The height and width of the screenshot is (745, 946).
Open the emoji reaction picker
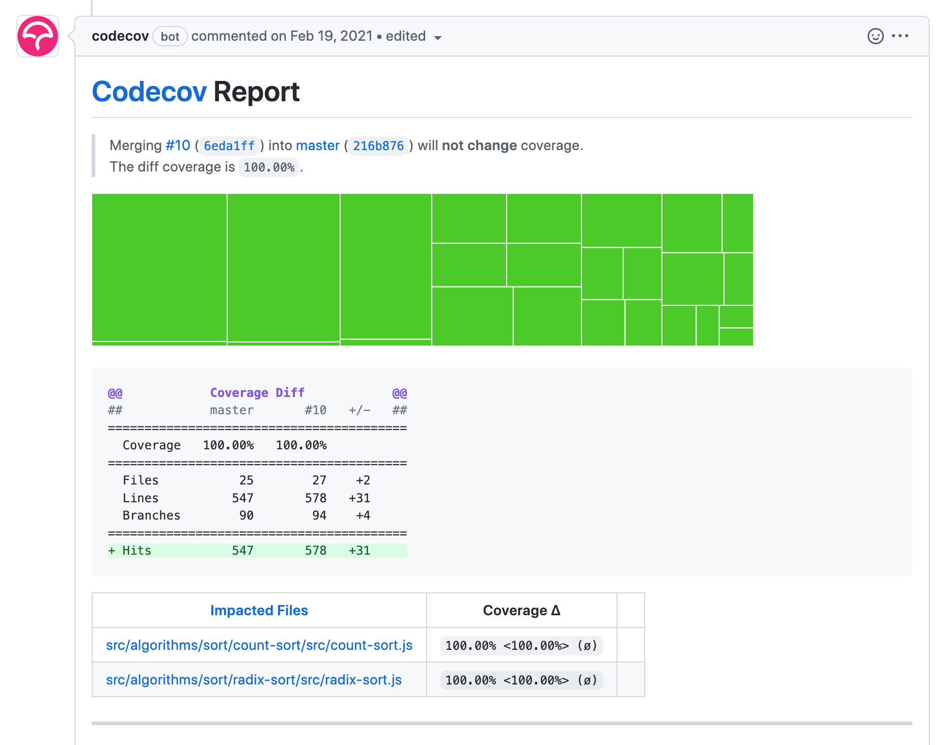click(x=875, y=36)
